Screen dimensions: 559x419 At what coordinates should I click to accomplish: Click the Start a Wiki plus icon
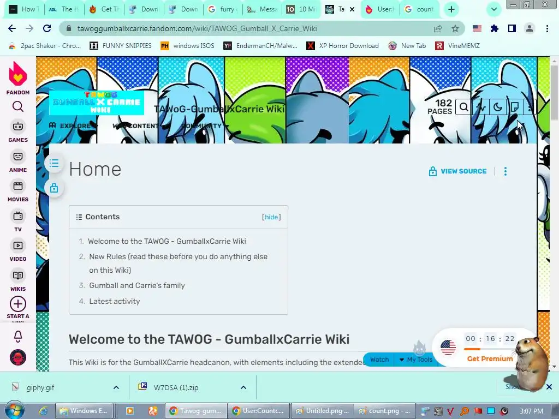[x=18, y=304]
